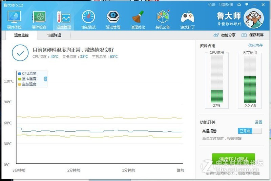The height and width of the screenshot is (181, 271).
Task: Click 当温度过高时，报警提醒 description text
Action: (x=222, y=138)
